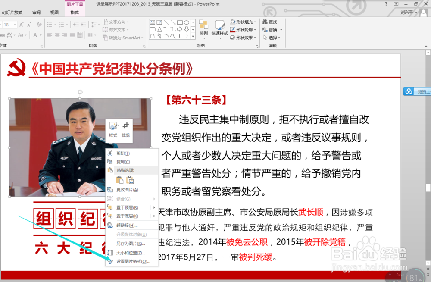Select the Find (查找) tool
This screenshot has height=282, width=431.
[x=271, y=22]
